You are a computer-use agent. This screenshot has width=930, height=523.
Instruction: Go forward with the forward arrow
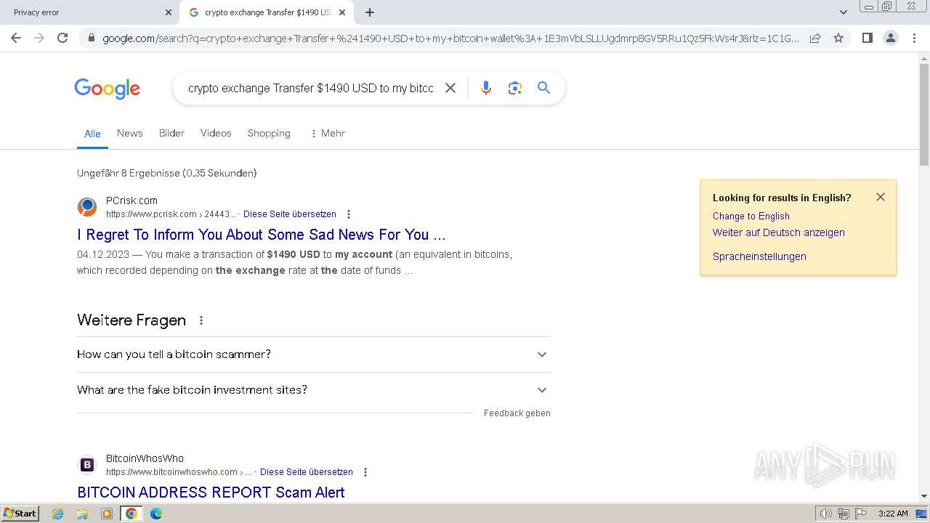pos(39,38)
